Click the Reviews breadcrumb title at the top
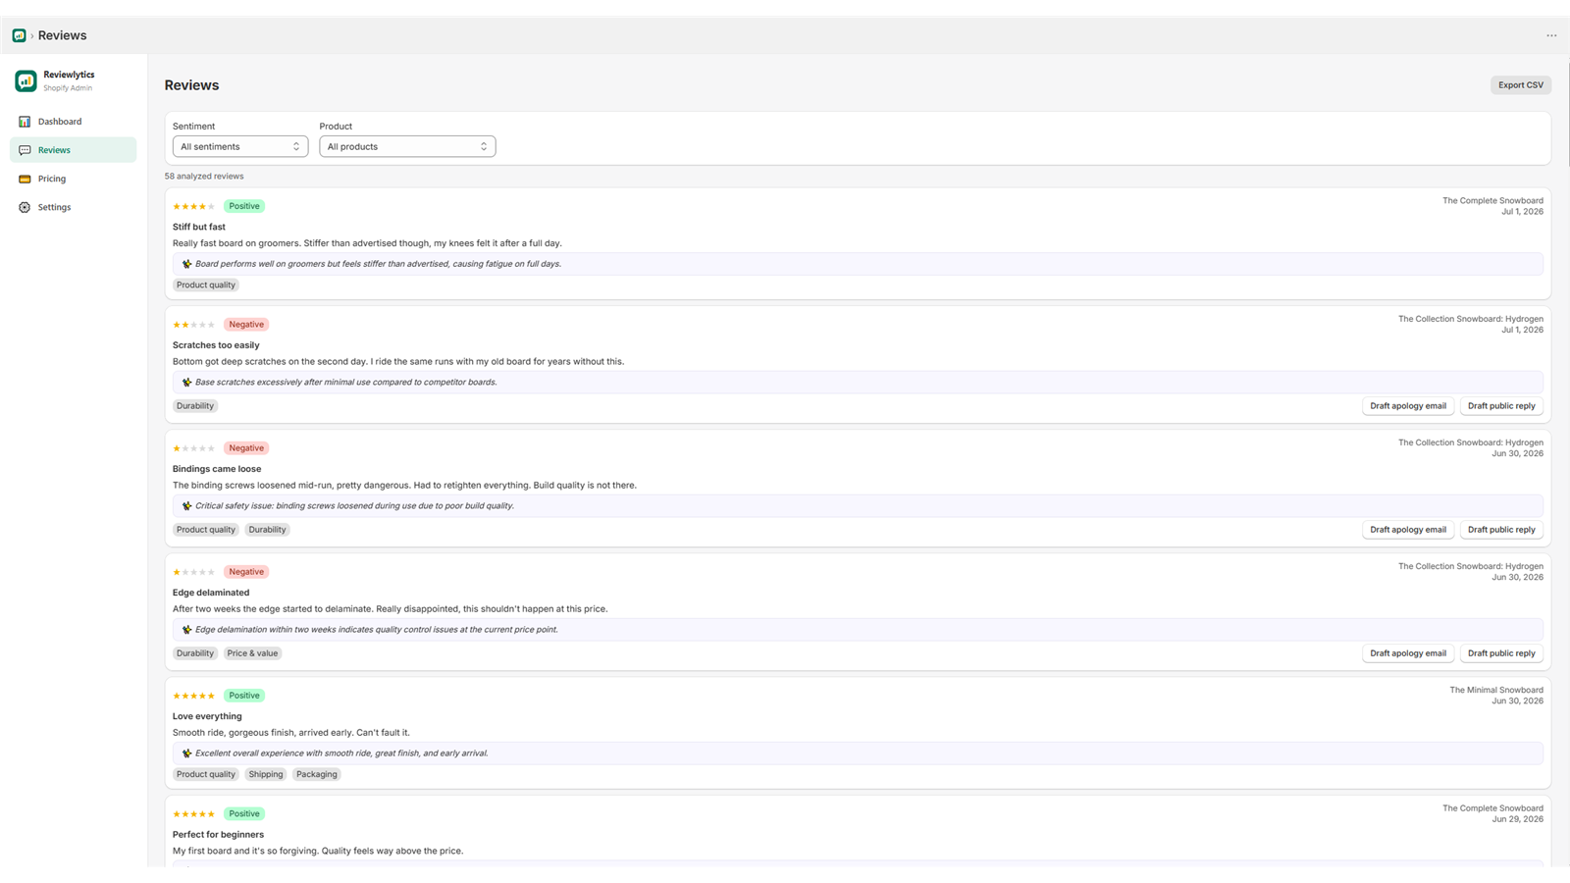This screenshot has width=1570, height=883. [x=63, y=35]
